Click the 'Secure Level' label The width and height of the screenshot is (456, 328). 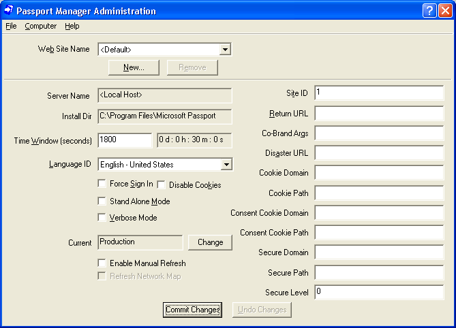tap(287, 293)
